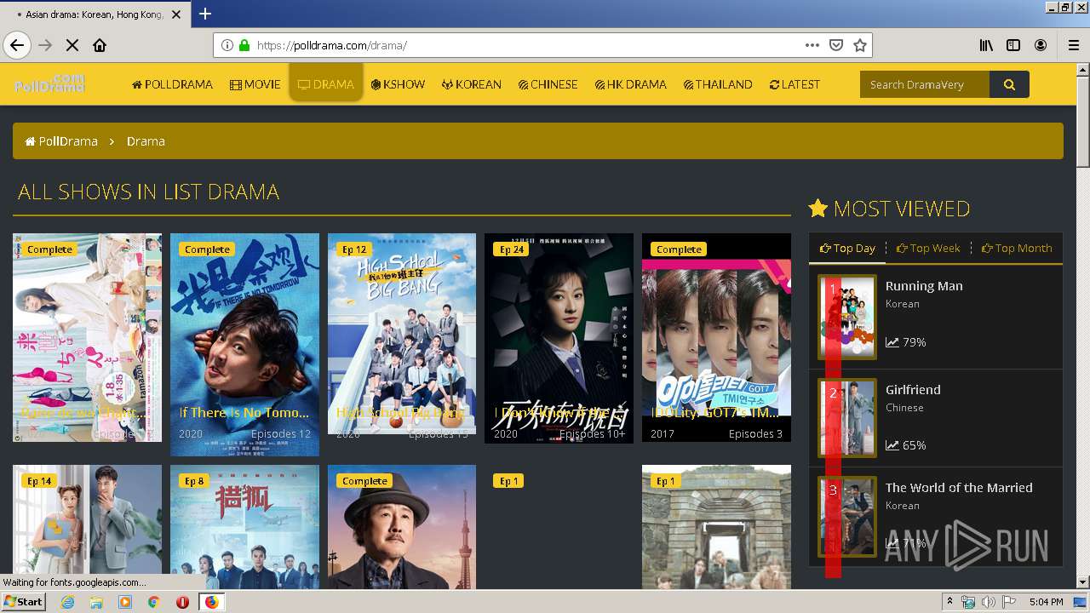Click the yellow search magnifier button

point(1009,84)
